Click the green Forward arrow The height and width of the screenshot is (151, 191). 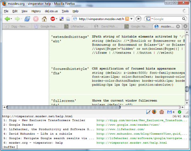(17, 19)
